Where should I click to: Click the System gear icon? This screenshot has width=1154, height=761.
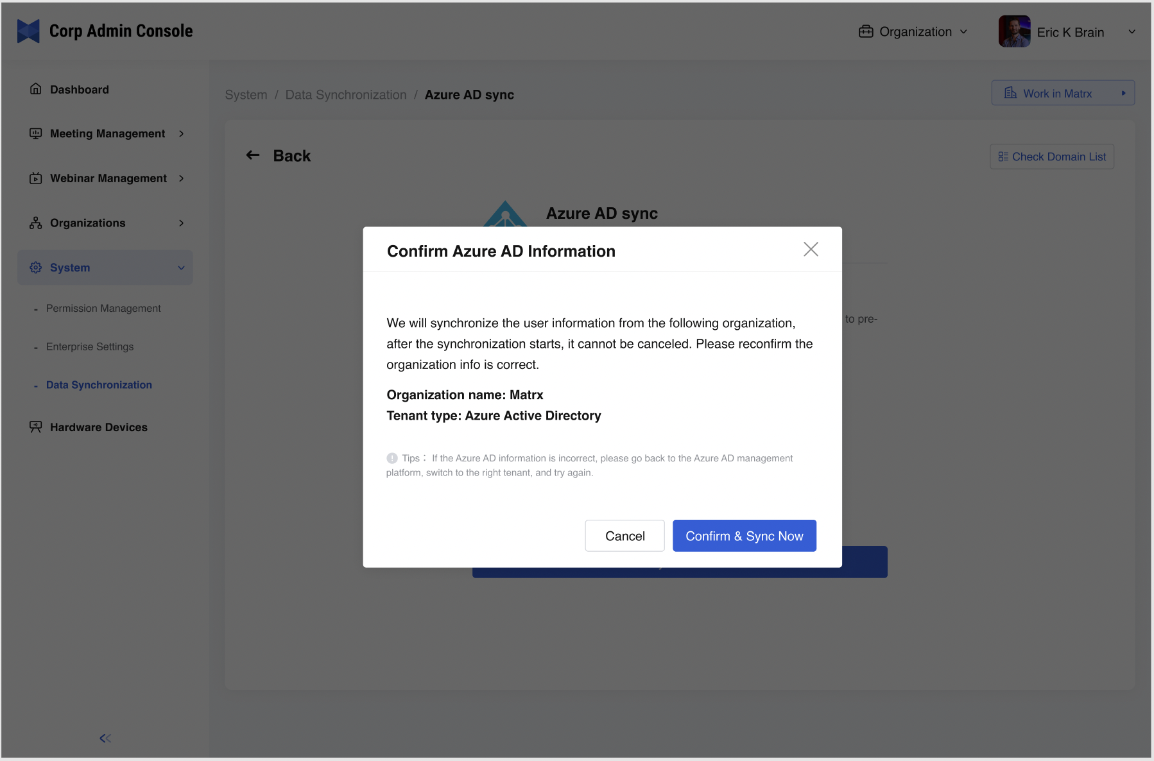36,268
